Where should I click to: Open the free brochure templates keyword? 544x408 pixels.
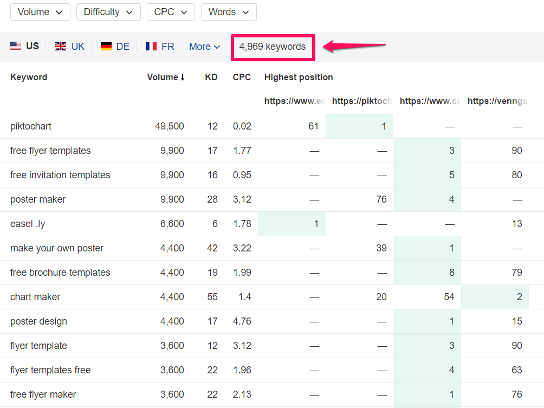60,273
